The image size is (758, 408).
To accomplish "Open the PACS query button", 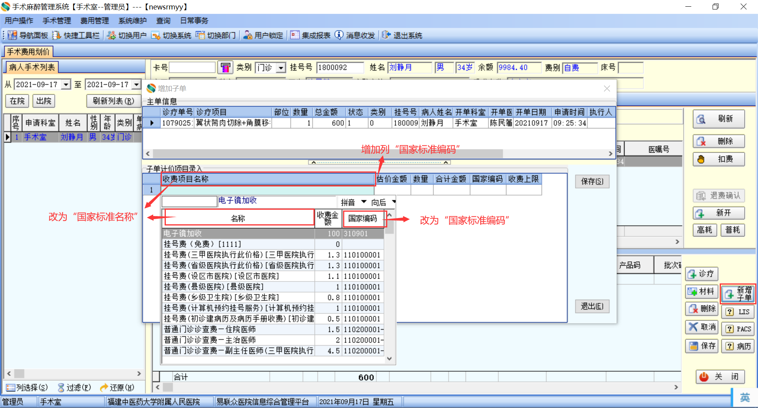I will click(x=738, y=329).
